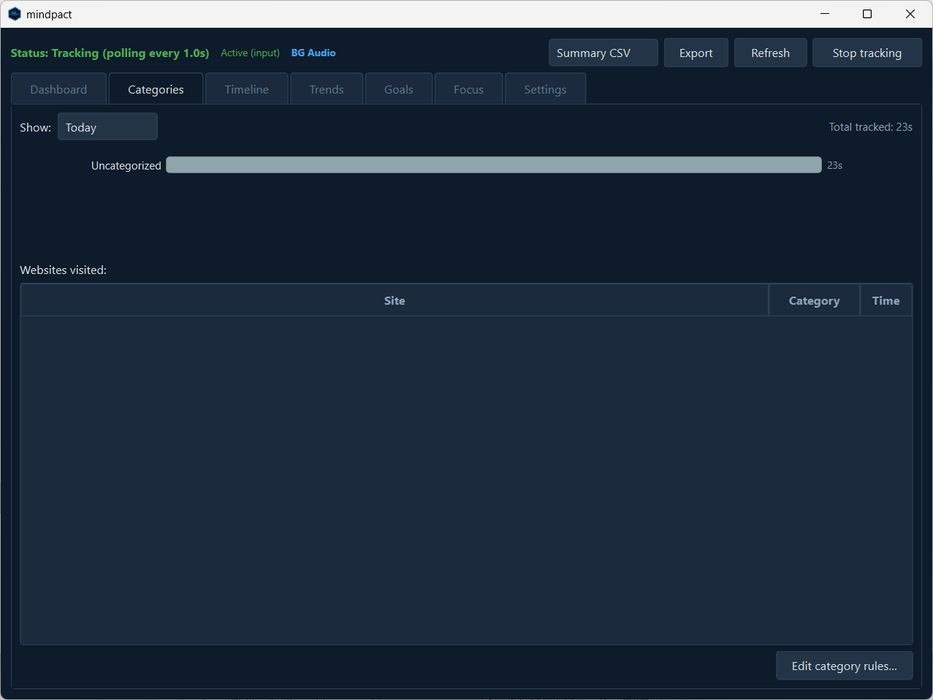Open Edit category rules dialog
Viewport: 933px width, 700px height.
pyautogui.click(x=844, y=666)
